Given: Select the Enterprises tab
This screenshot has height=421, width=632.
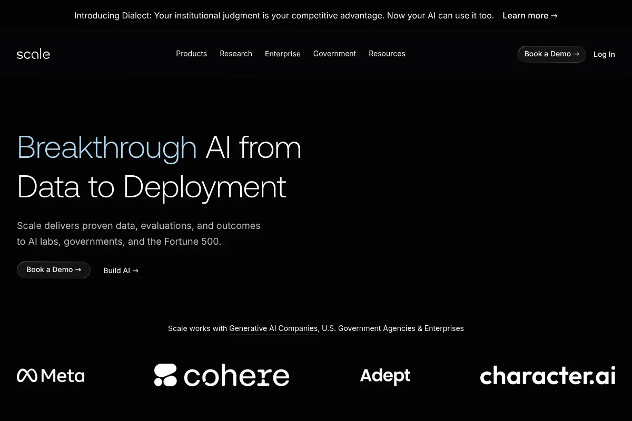Looking at the screenshot, I should (444, 328).
